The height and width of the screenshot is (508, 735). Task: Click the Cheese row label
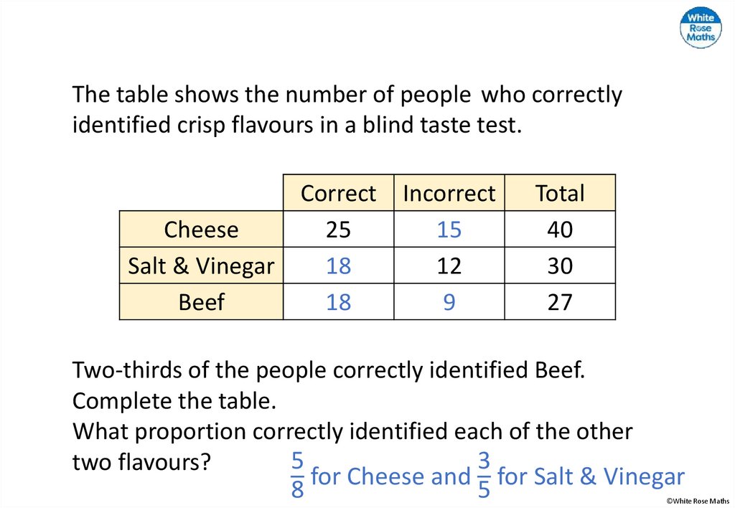[x=201, y=230]
